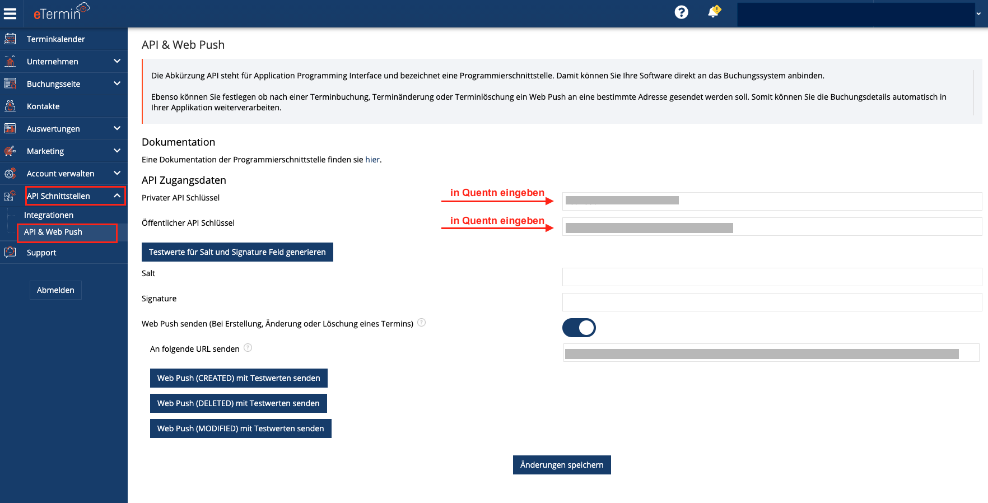Click the Auswertungen report icon

[10, 128]
